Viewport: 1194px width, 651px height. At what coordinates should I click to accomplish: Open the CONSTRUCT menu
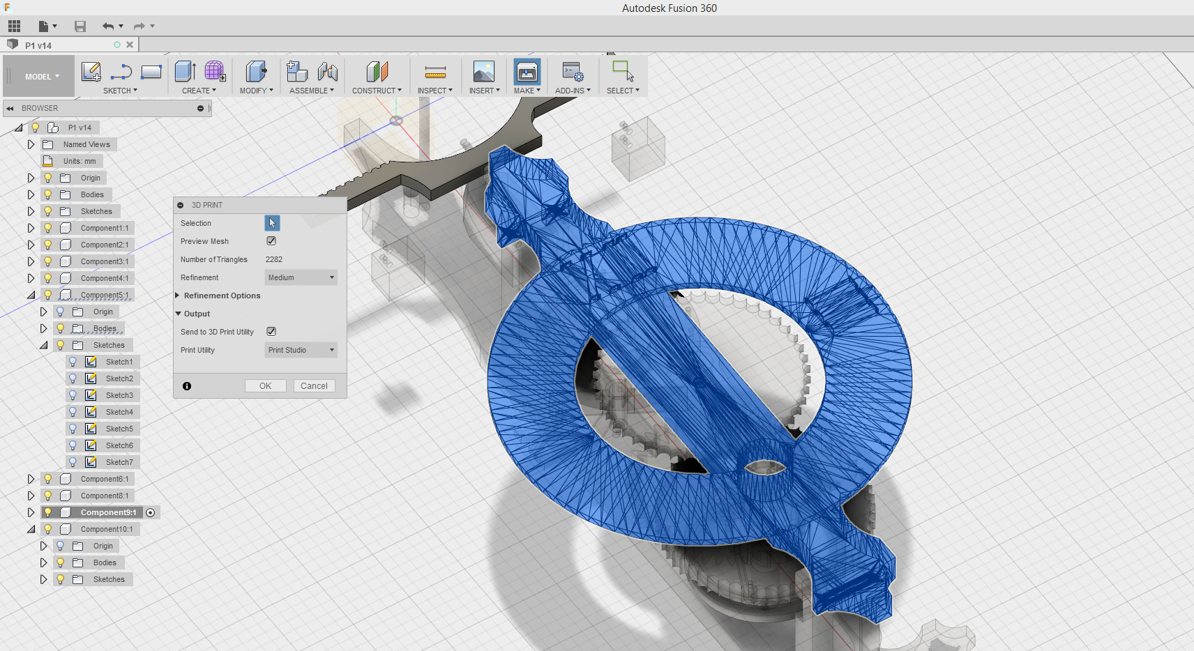377,91
